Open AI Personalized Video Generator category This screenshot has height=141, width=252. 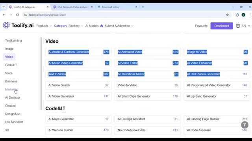[x=217, y=85]
